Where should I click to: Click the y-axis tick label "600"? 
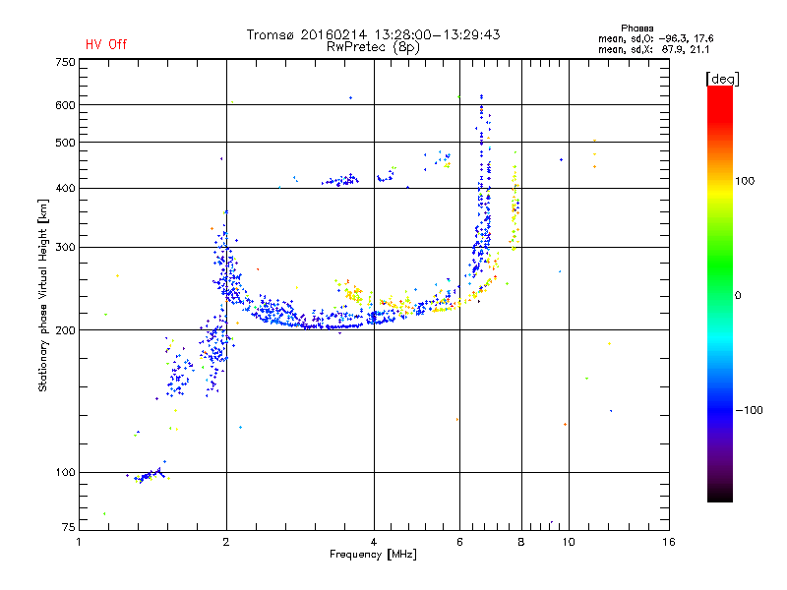point(65,105)
